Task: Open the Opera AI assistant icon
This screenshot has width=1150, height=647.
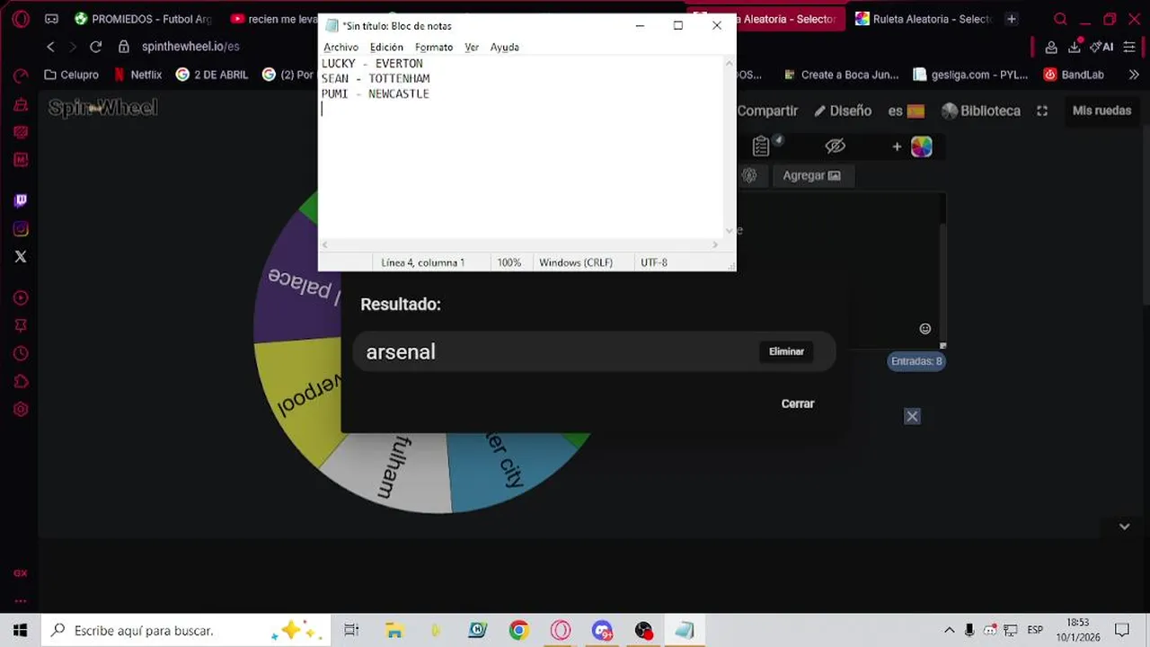Action: tap(1102, 47)
